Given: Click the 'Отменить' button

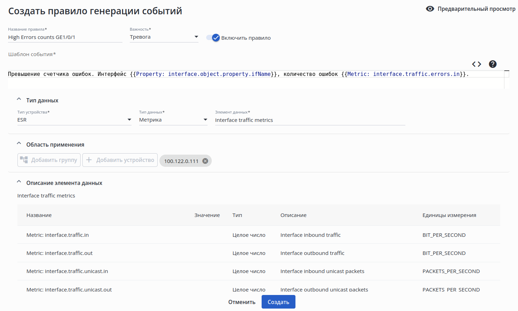Looking at the screenshot, I should coord(242,302).
